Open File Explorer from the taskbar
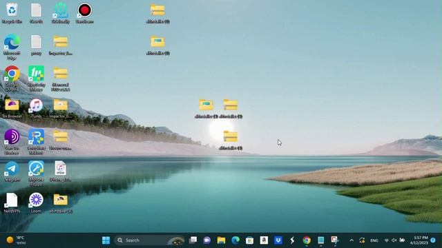Image resolution: width=442 pixels, height=248 pixels. (221, 240)
